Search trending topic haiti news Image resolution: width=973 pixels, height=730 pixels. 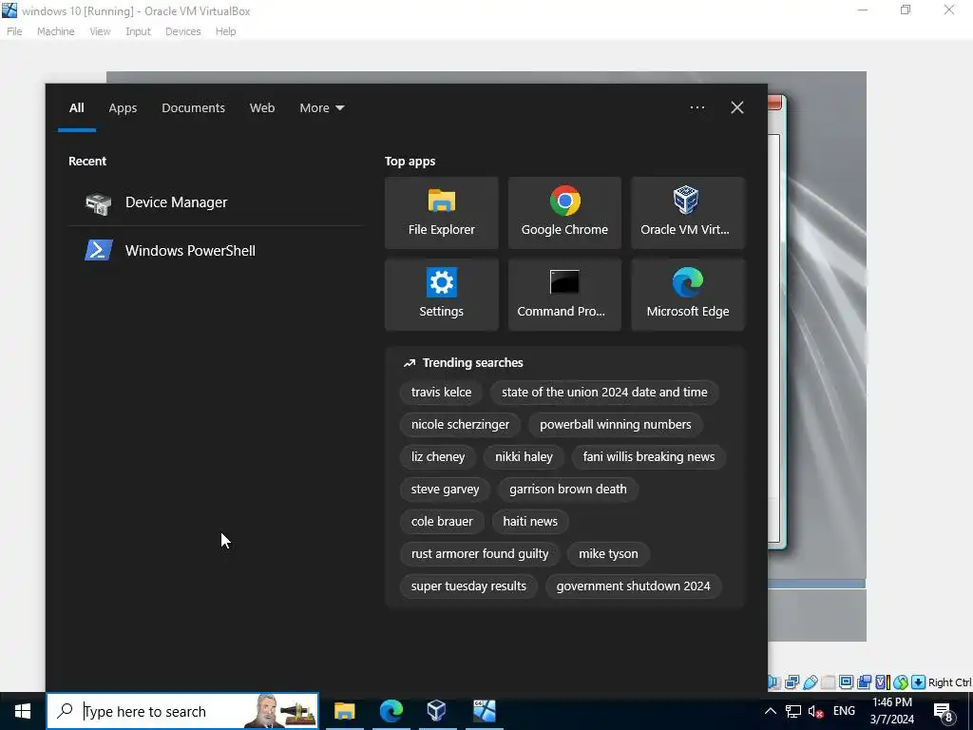tap(530, 522)
